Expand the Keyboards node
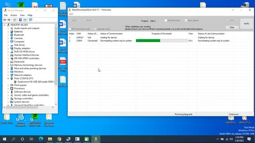255x143 pixels. click(8, 62)
